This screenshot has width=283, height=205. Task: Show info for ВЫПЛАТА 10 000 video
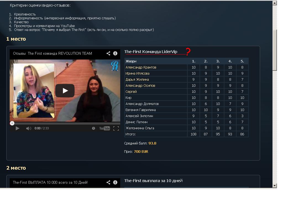pyautogui.click(x=115, y=182)
